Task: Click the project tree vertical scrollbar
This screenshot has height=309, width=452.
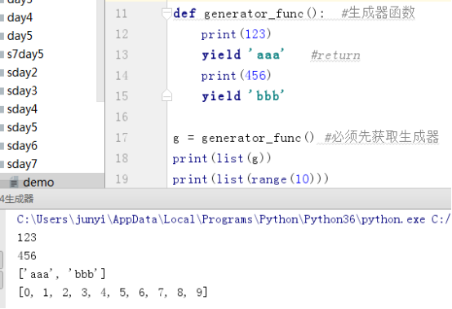Action: (100, 51)
